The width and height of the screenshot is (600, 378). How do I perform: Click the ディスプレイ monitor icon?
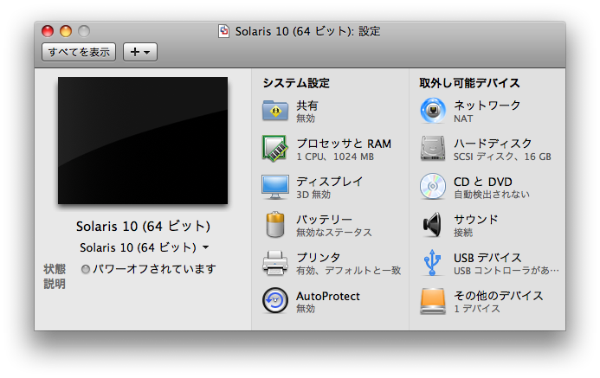tap(274, 186)
